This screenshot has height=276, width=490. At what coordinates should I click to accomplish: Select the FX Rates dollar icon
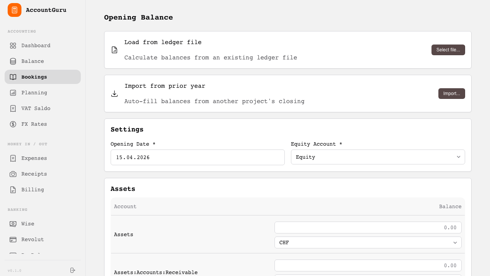(x=13, y=124)
